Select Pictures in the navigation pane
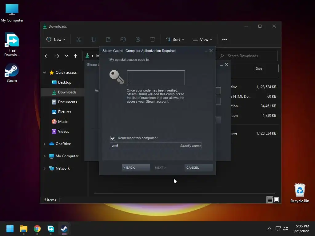Viewport: 315px width, 236px height. 62,112
